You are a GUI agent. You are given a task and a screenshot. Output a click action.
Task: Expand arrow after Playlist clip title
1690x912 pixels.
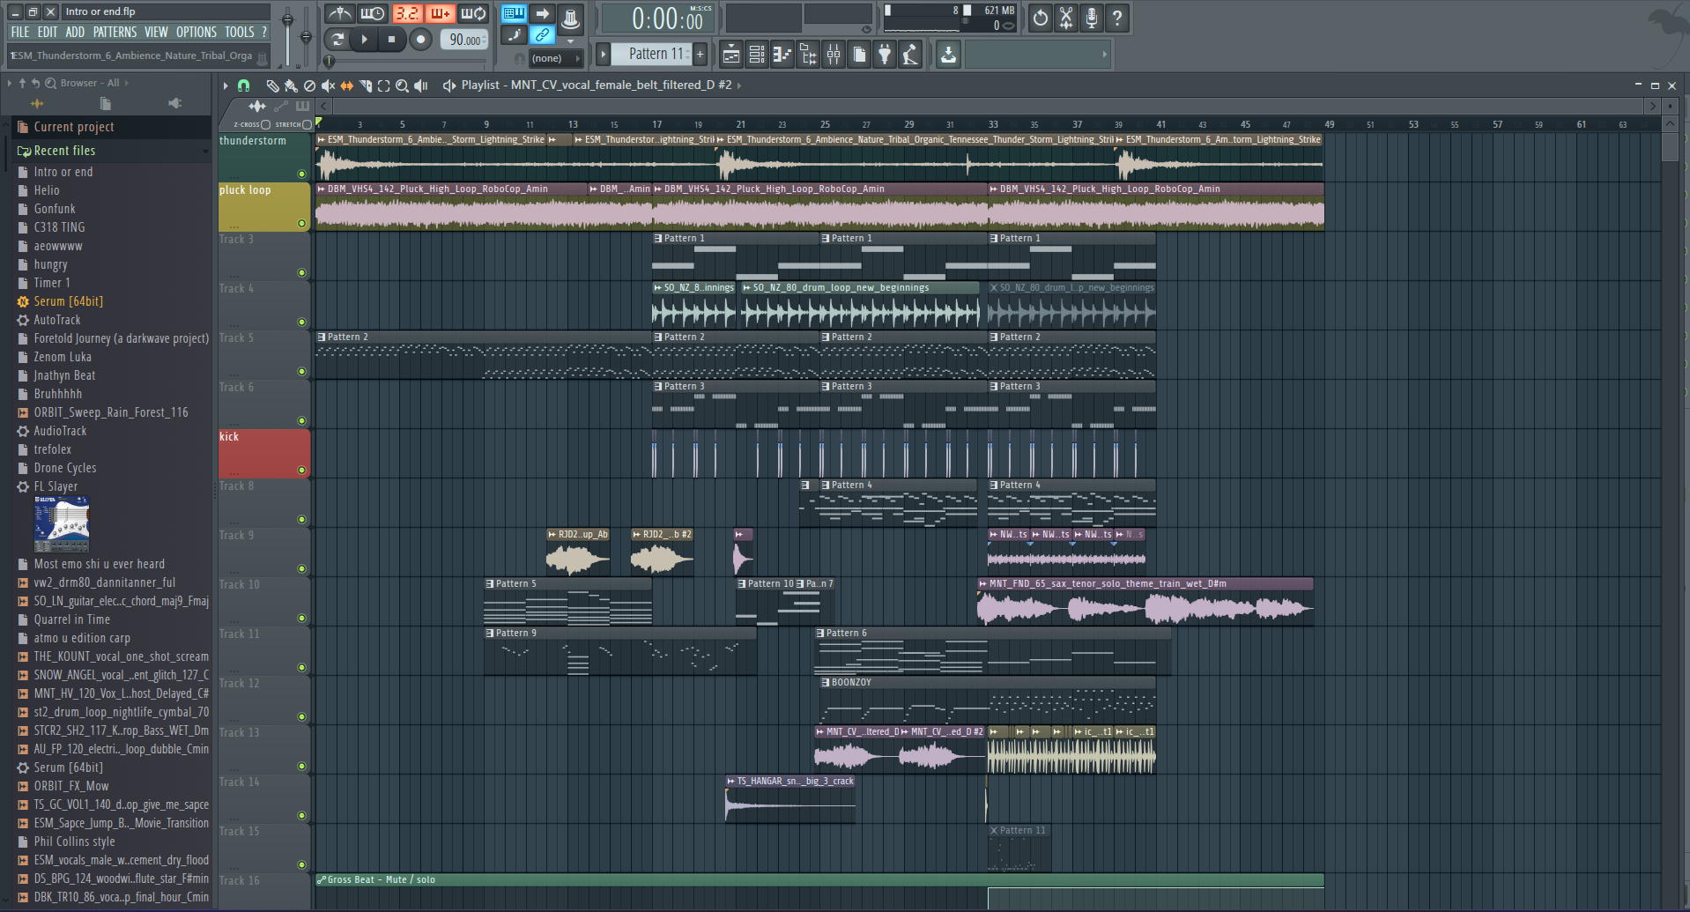pyautogui.click(x=739, y=85)
